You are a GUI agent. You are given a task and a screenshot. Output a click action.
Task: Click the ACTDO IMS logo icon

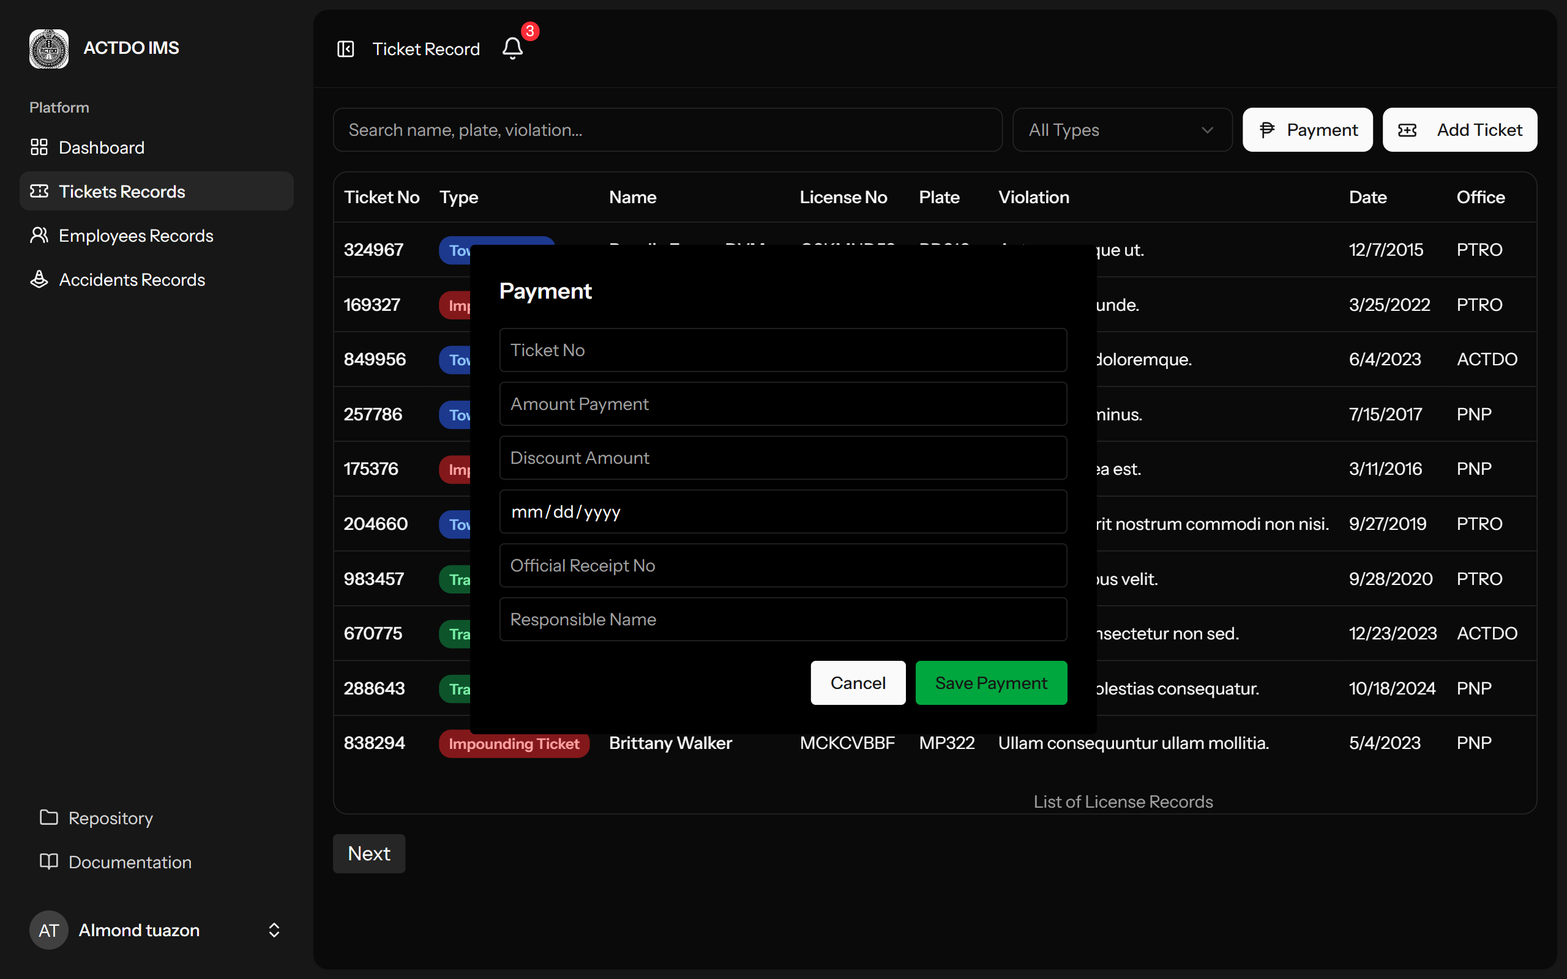click(x=48, y=48)
